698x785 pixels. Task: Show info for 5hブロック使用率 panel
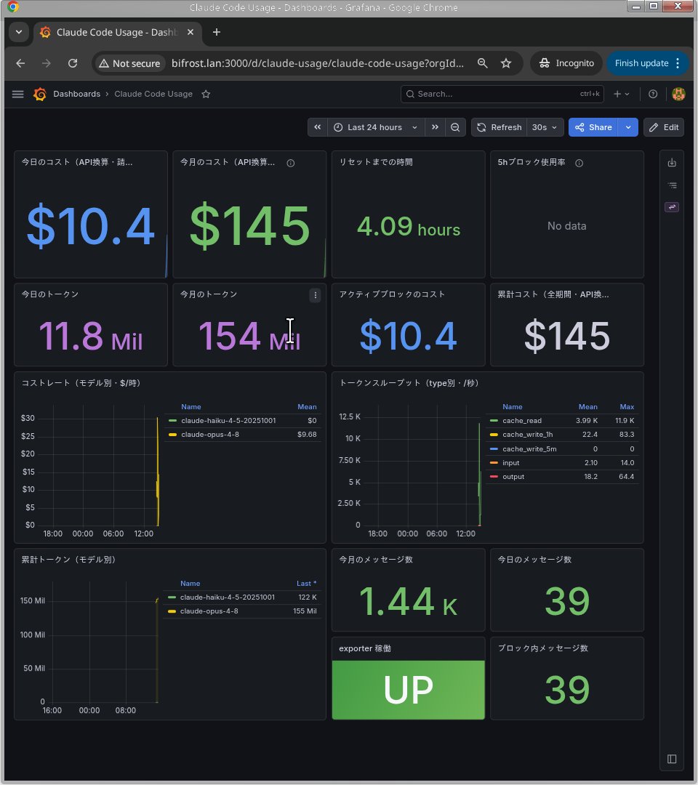pyautogui.click(x=579, y=163)
